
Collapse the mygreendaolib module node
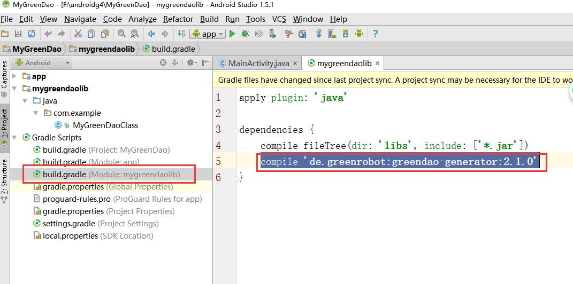click(x=14, y=89)
